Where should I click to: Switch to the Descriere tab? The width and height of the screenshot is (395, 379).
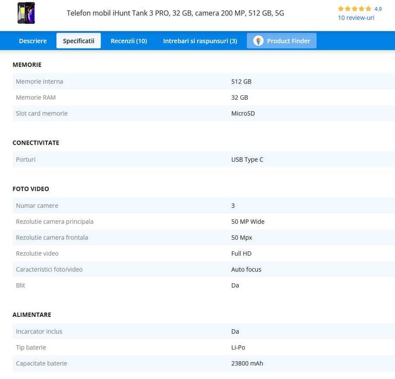[33, 41]
